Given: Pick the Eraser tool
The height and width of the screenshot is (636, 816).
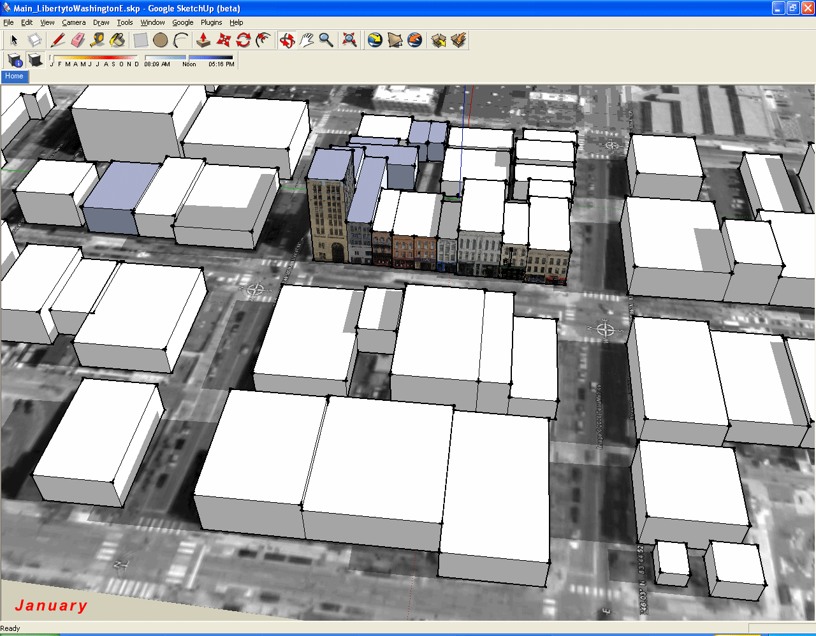Looking at the screenshot, I should coord(78,40).
